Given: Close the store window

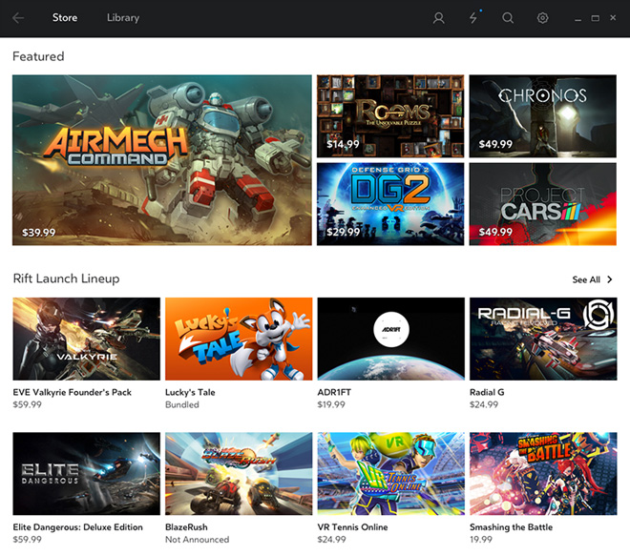Looking at the screenshot, I should (x=613, y=18).
